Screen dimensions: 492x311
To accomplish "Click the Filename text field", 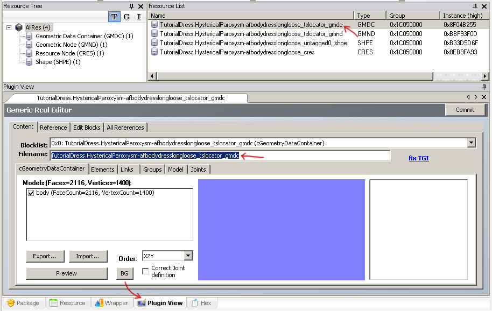I will tap(220, 155).
